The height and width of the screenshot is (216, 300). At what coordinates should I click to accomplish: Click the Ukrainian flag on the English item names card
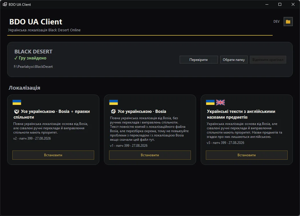pos(210,102)
